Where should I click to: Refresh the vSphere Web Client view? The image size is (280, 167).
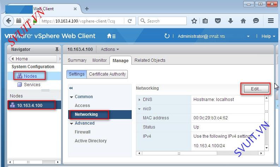click(x=167, y=36)
